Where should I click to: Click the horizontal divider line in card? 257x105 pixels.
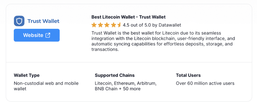(x=129, y=62)
